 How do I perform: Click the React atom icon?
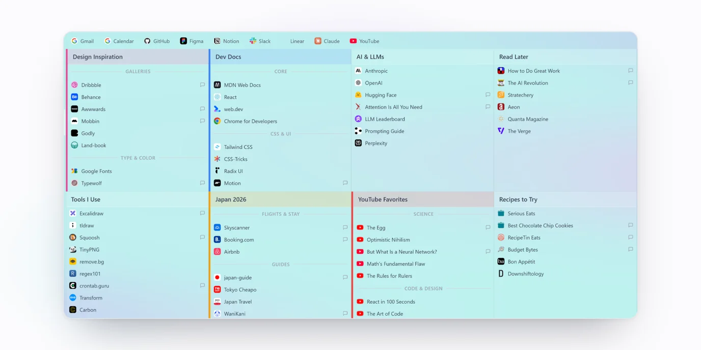[217, 97]
